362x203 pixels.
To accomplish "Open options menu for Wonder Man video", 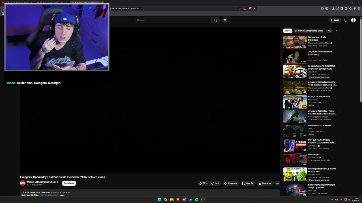I will 339,37.
